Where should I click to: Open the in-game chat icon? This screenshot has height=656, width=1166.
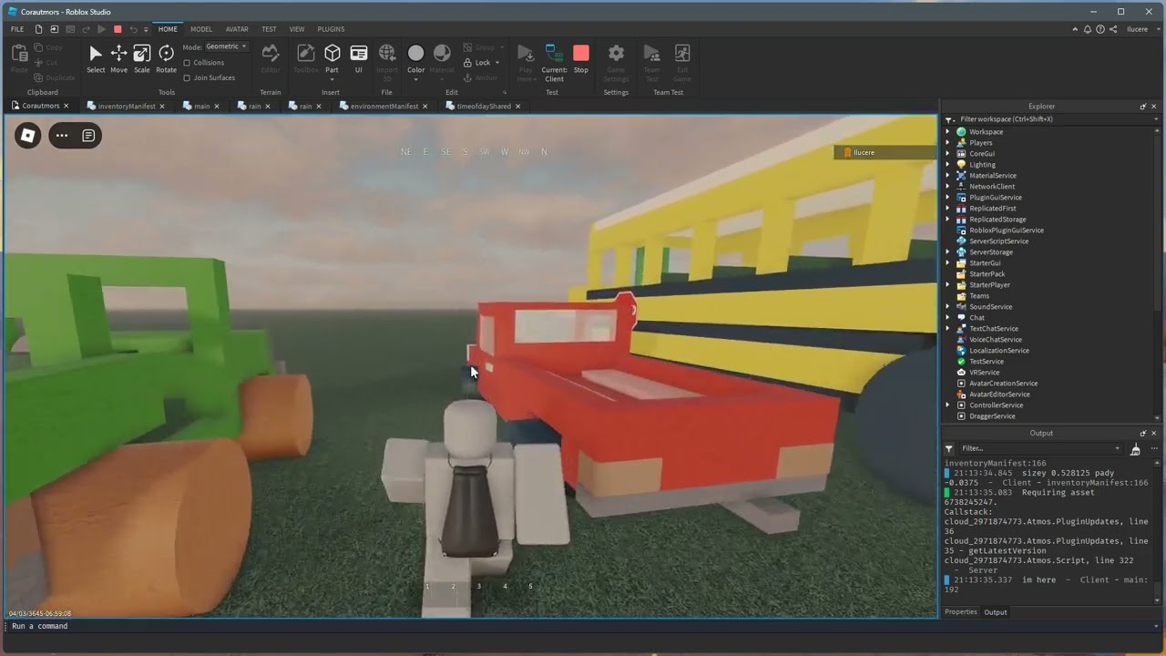point(88,136)
